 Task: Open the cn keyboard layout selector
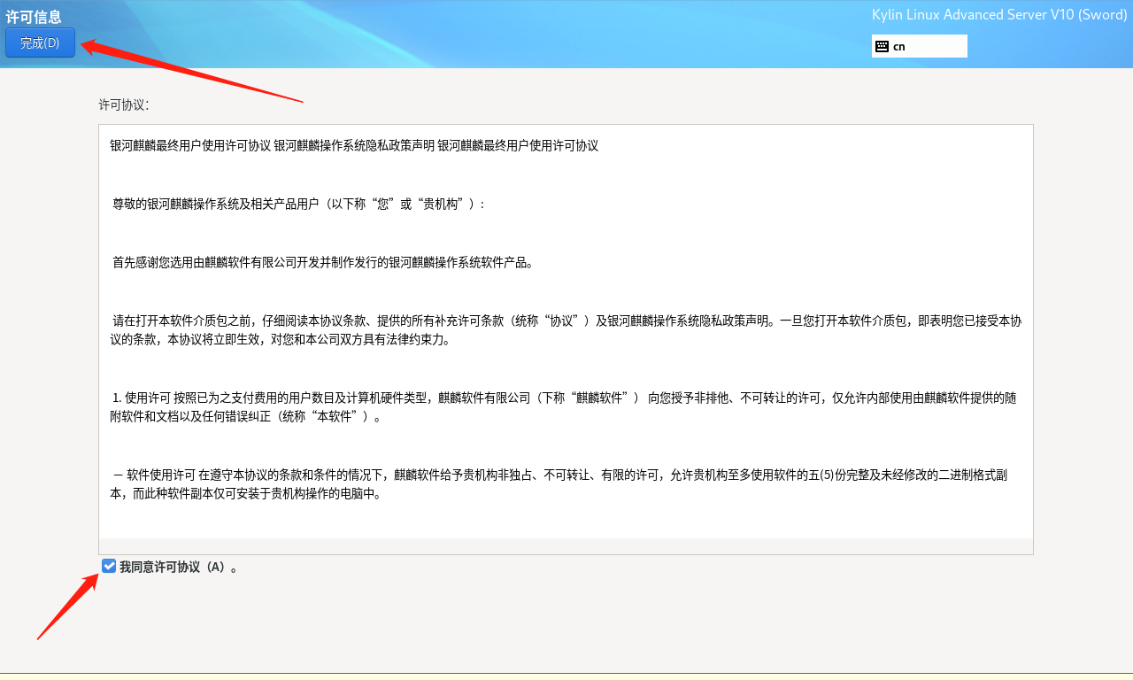coord(920,46)
